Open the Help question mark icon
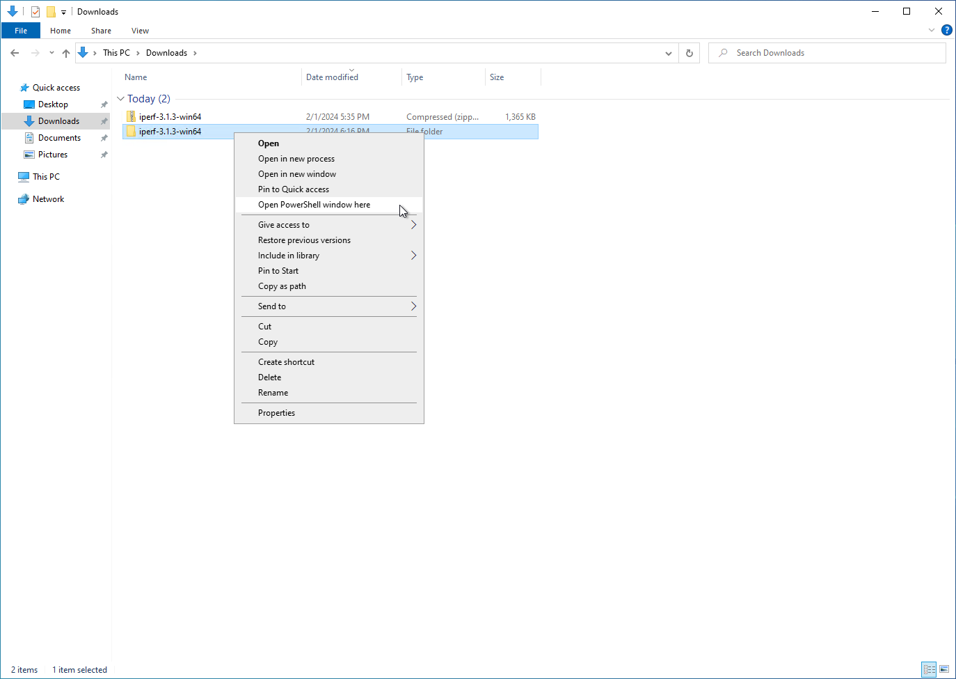This screenshot has width=956, height=679. 946,30
